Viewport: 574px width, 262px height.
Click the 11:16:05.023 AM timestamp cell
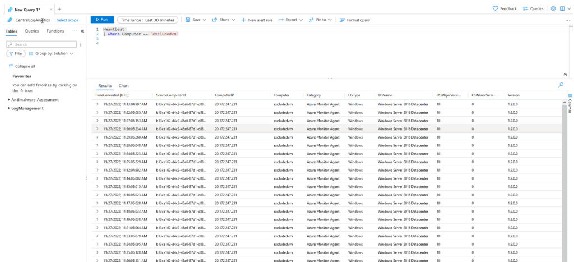click(125, 195)
